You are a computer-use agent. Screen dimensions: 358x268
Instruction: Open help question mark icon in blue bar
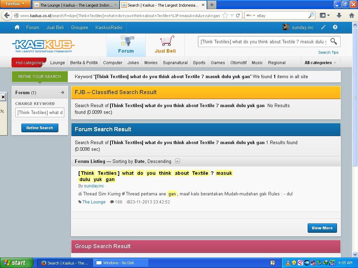[335, 27]
